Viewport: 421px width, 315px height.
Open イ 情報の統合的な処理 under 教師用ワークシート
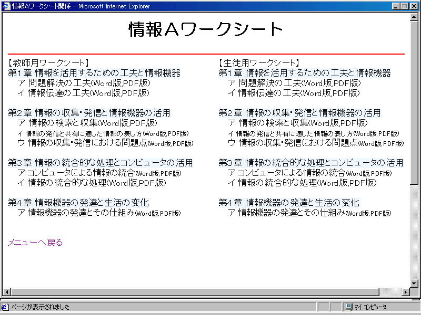coord(92,183)
